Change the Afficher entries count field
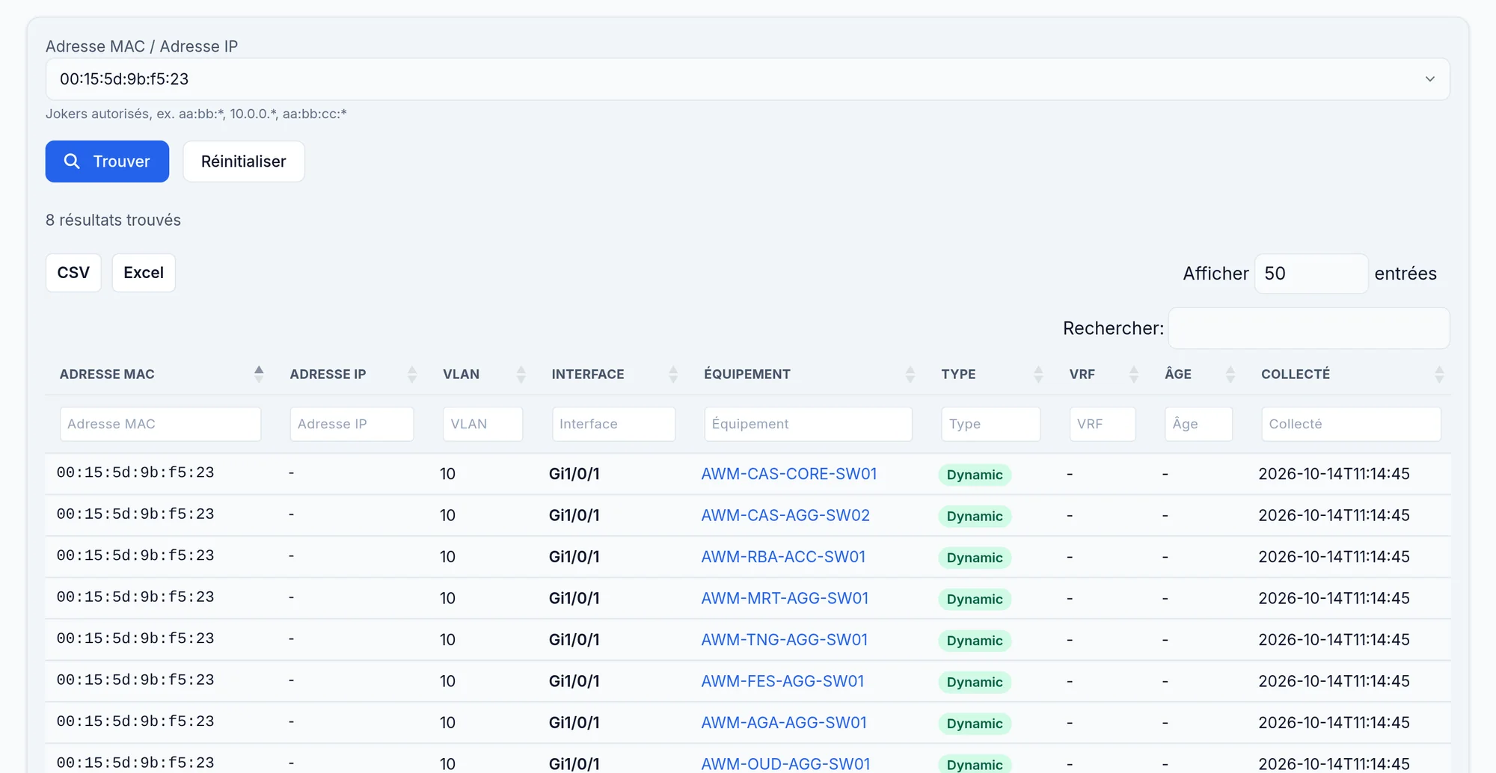Image resolution: width=1496 pixels, height=773 pixels. click(x=1311, y=274)
